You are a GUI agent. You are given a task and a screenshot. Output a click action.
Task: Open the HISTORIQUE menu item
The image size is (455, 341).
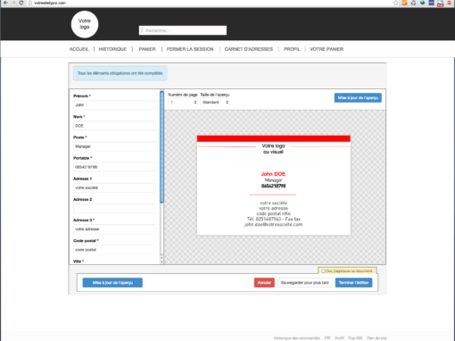click(x=112, y=49)
